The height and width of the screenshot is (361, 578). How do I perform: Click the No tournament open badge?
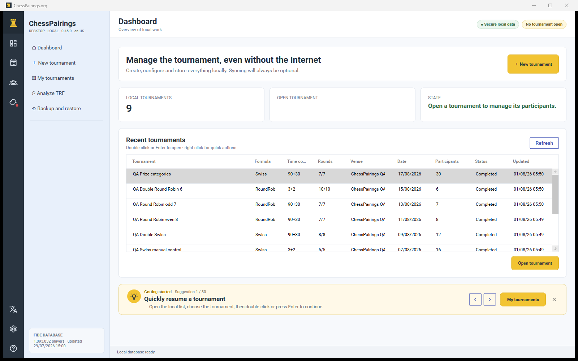coord(544,24)
